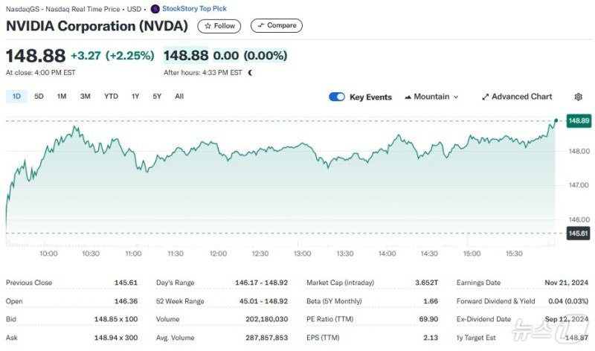
Task: Select the 5D time range tab
Action: [39, 97]
